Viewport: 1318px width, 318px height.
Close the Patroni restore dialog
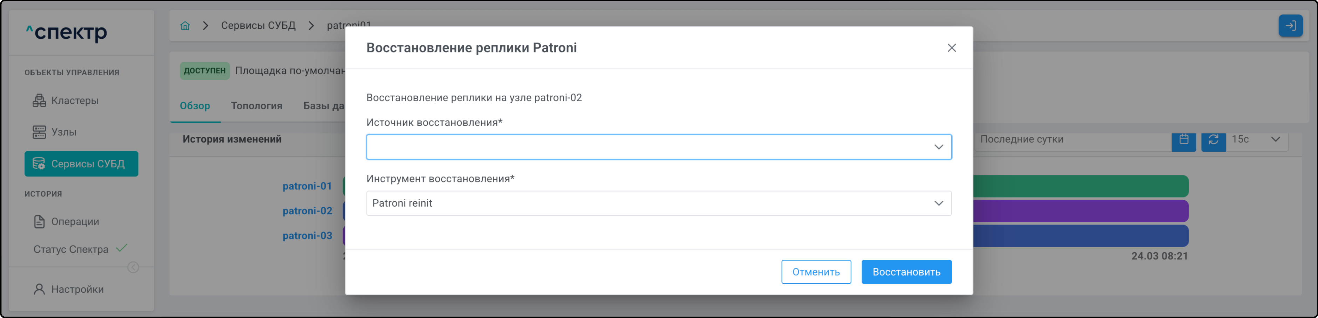tap(951, 48)
